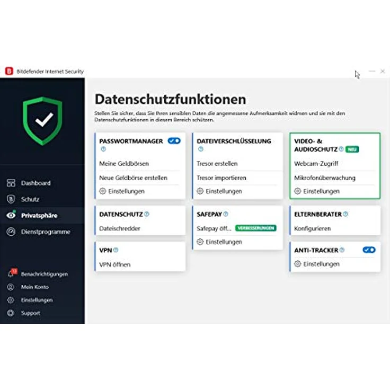This screenshot has width=390, height=390.
Task: Toggle the Passwortmanager switch
Action: click(174, 141)
